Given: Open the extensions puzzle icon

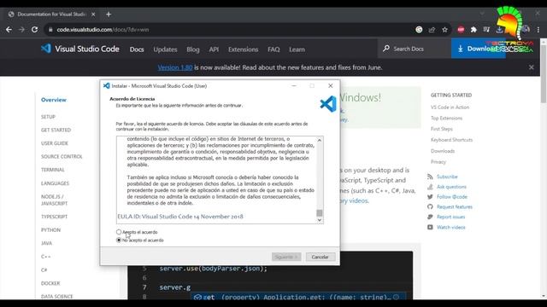Looking at the screenshot, I should click(473, 30).
